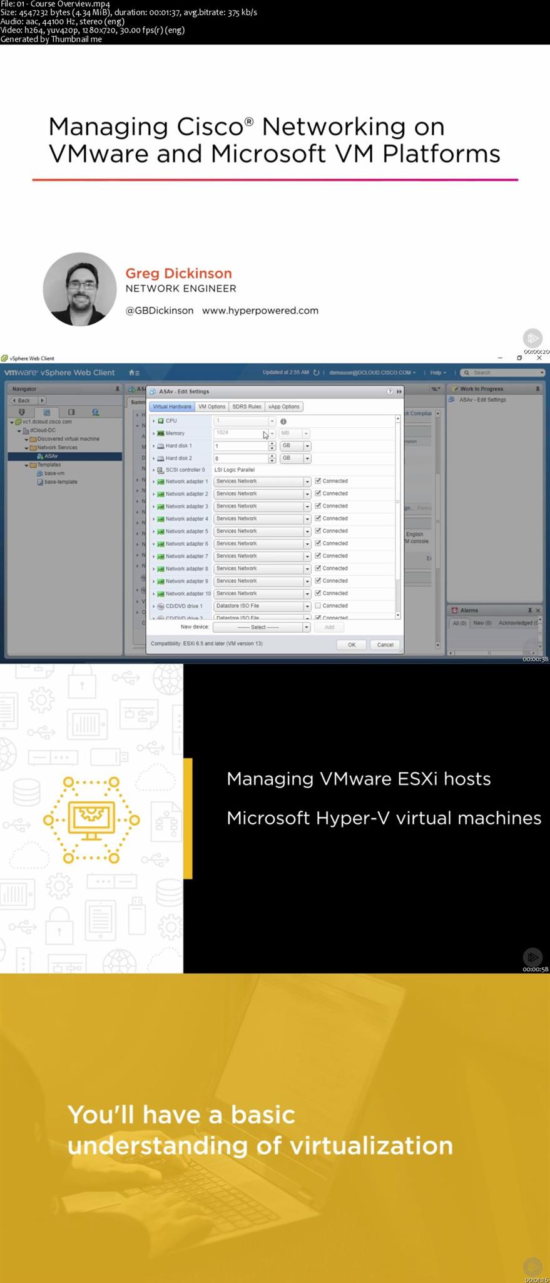Uncheck Connected for Network adapter 3
Image resolution: width=550 pixels, height=1283 pixels.
pos(318,506)
